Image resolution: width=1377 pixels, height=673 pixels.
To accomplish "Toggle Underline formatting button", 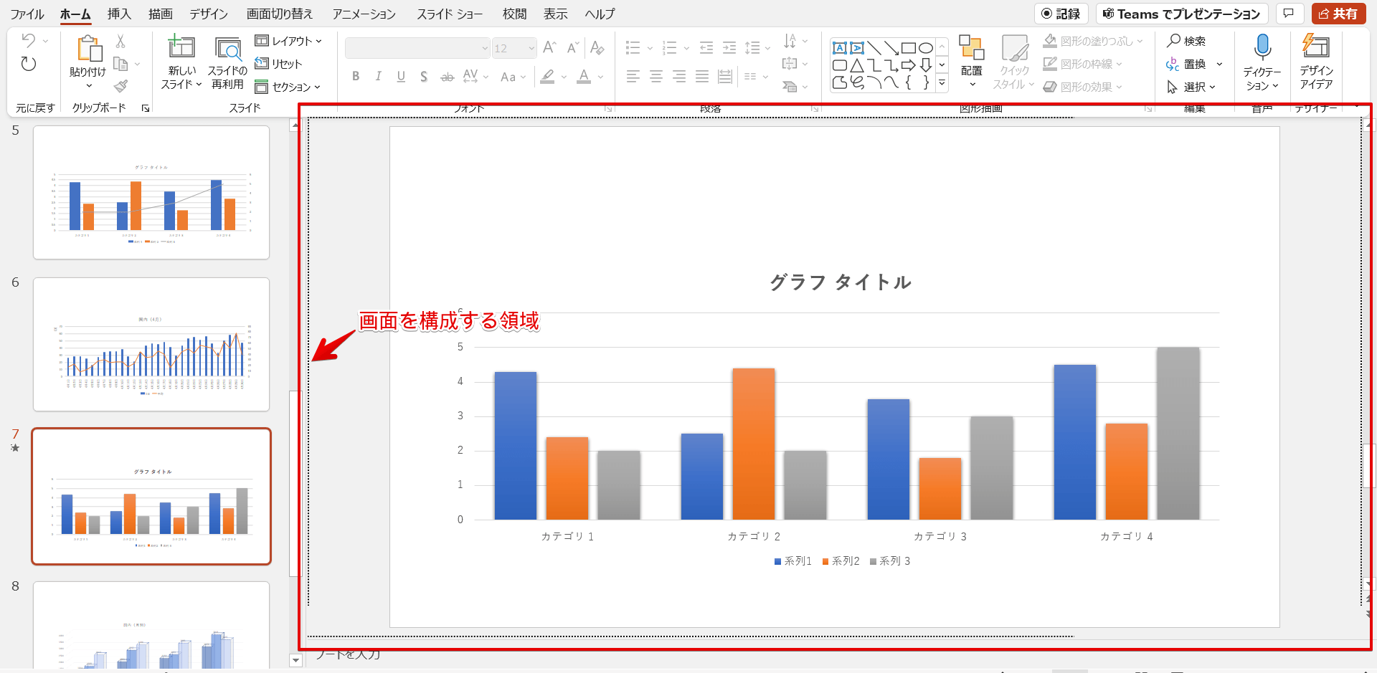I will (401, 77).
